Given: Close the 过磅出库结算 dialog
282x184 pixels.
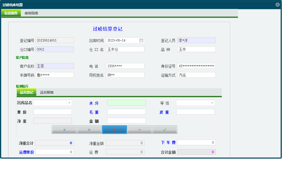Looking at the screenshot, I should coord(277,4).
